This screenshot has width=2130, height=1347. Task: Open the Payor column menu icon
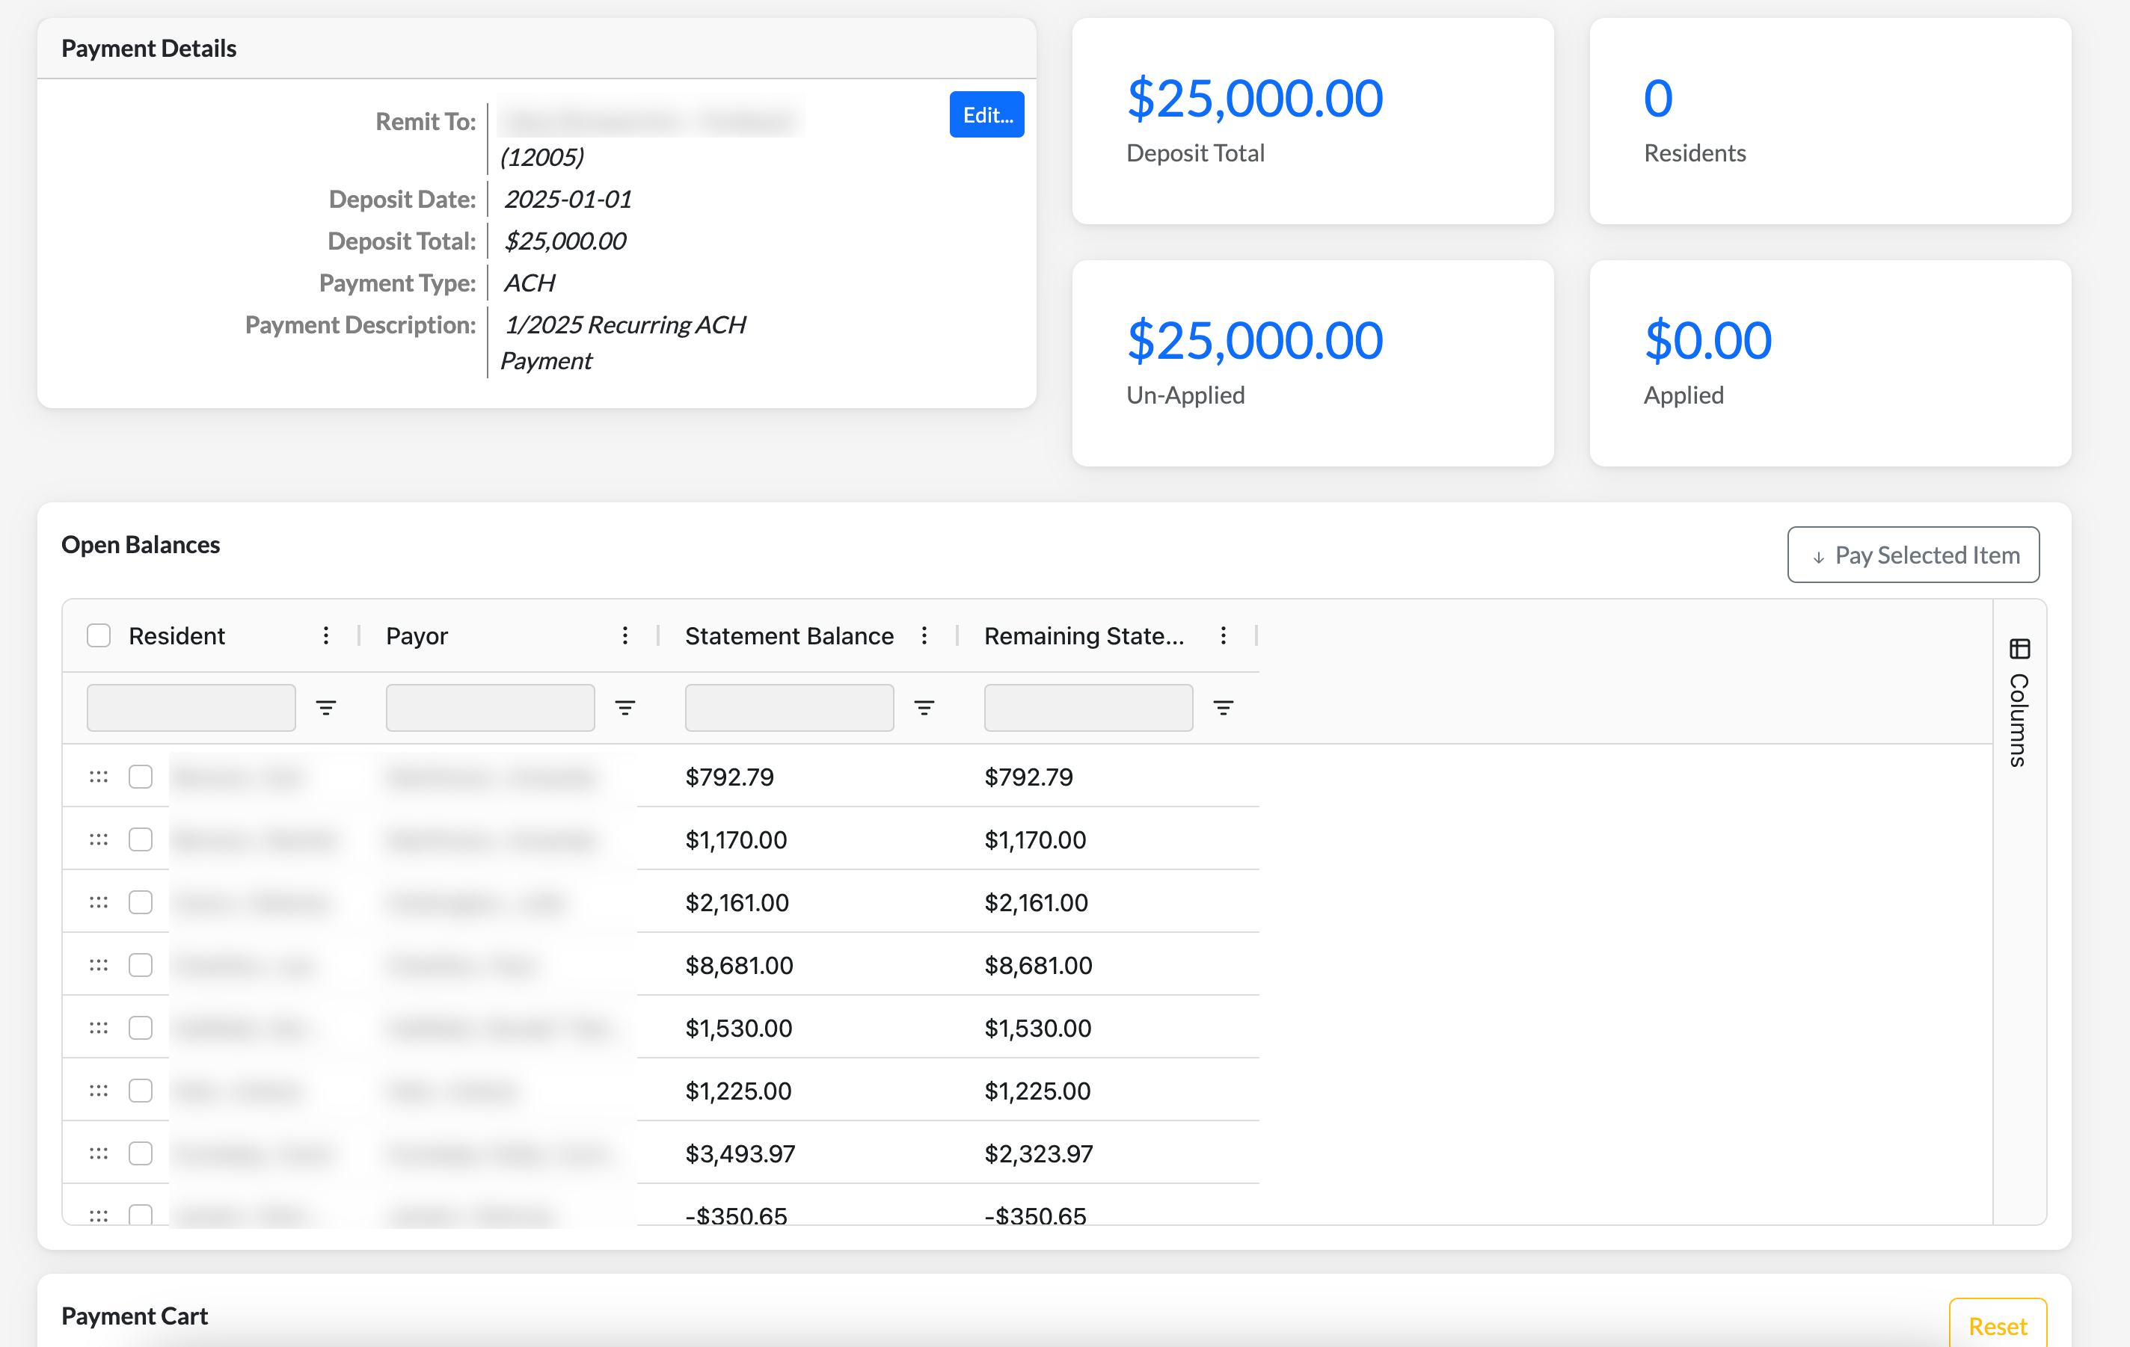point(624,635)
